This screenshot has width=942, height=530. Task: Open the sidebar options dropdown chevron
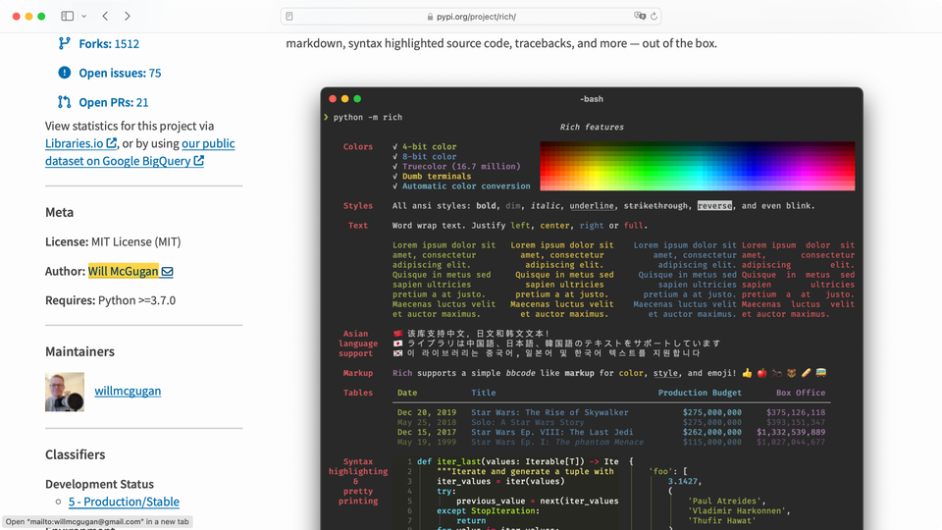click(x=83, y=17)
